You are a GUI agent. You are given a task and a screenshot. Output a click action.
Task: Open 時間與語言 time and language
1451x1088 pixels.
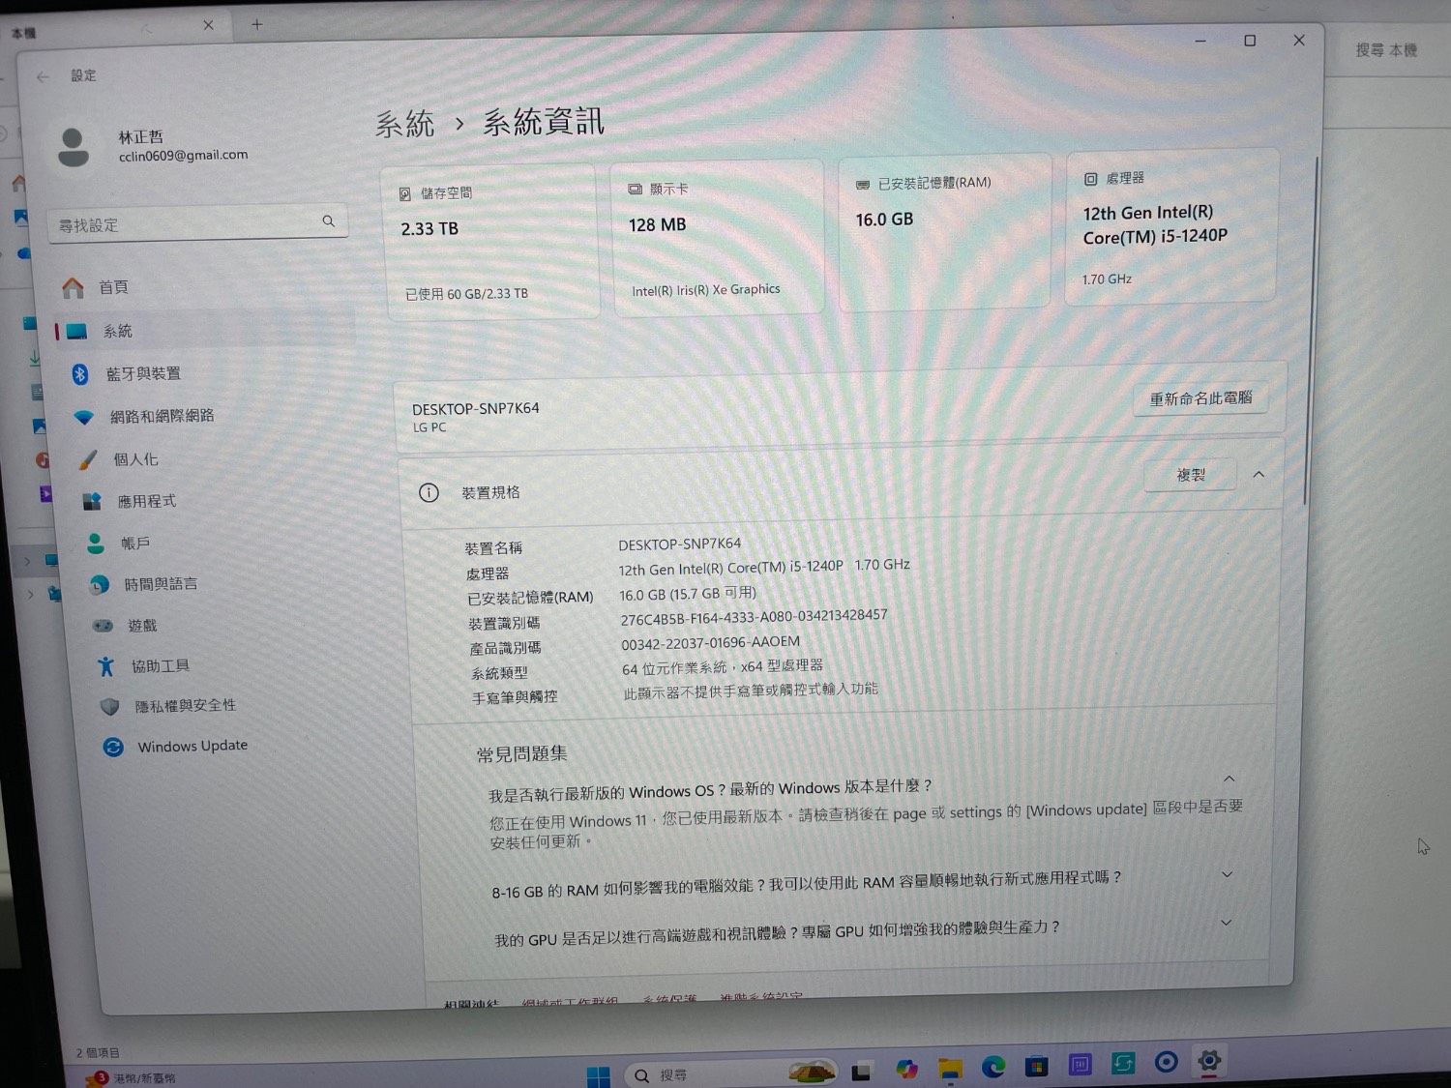[x=160, y=584]
